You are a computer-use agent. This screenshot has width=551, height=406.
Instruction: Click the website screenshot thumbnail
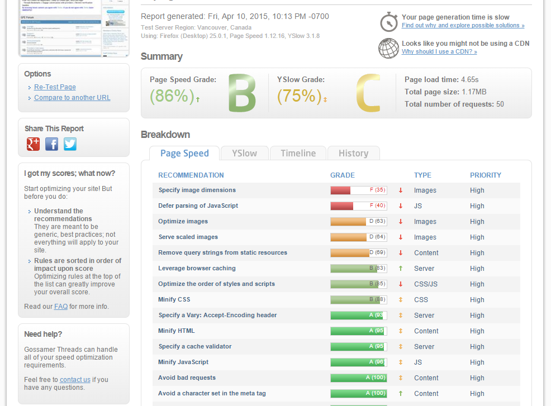[74, 27]
